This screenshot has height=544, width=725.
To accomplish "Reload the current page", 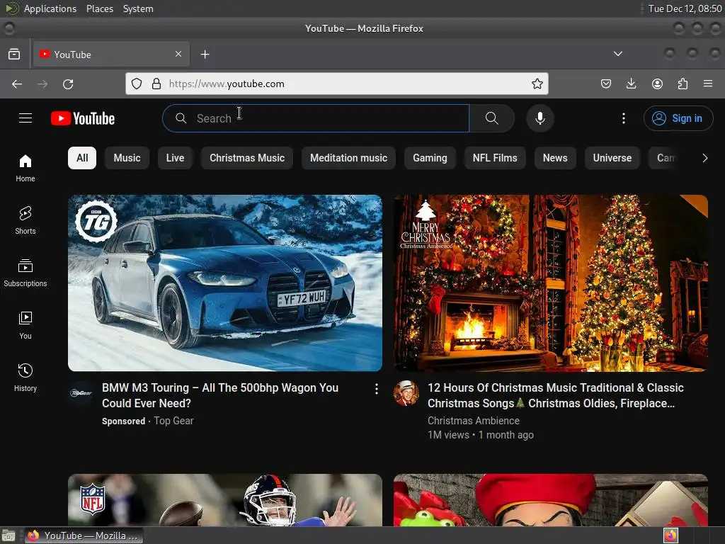I will click(x=68, y=84).
